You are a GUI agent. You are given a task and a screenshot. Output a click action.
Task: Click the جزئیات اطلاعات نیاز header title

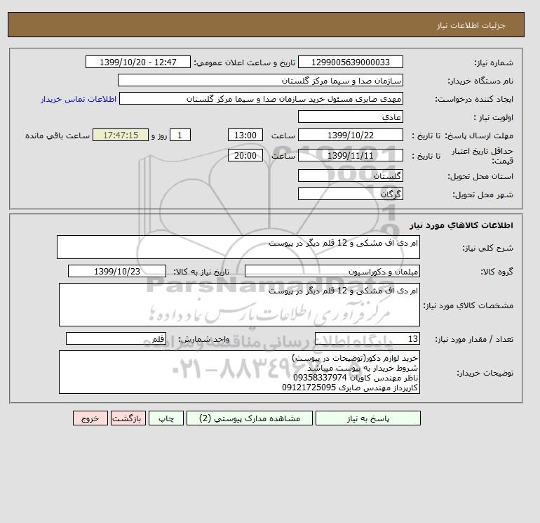pyautogui.click(x=471, y=25)
